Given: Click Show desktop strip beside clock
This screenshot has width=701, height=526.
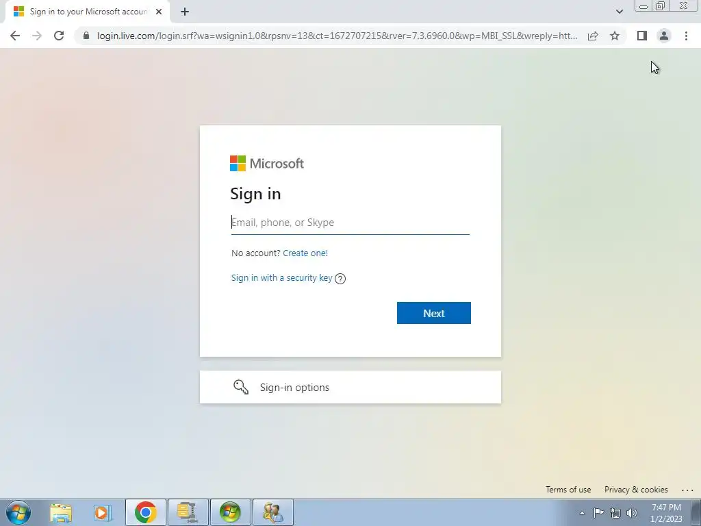Looking at the screenshot, I should [696, 512].
